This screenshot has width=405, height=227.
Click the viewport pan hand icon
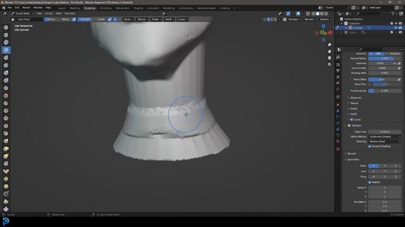(329, 51)
